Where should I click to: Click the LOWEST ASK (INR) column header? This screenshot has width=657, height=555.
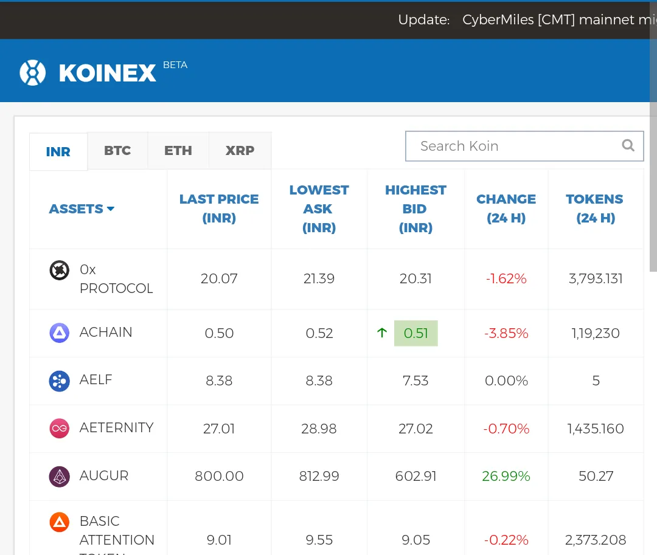(319, 209)
